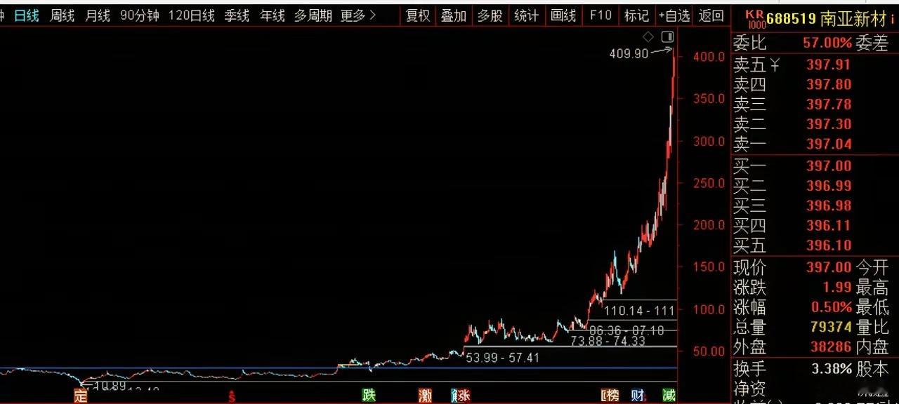Toggle the side panel layout icon

[667, 36]
